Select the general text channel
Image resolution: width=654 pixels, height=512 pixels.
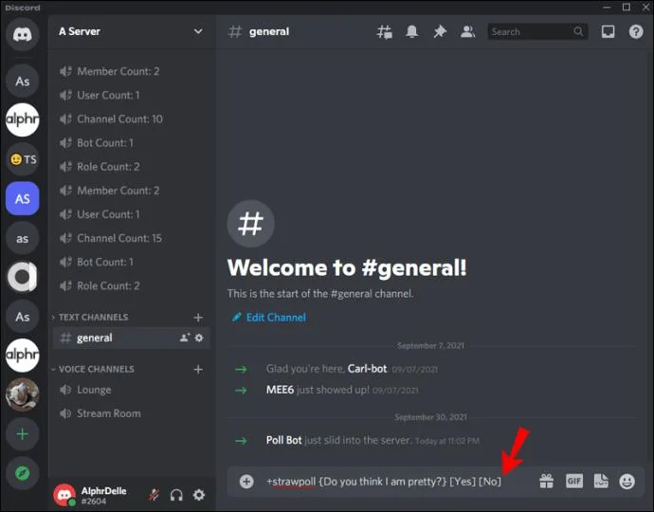point(132,338)
